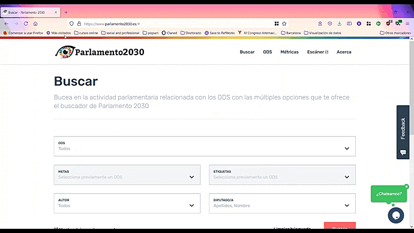Open the bookmarks library star-tray icon
This screenshot has height=233, width=414.
coord(320,23)
